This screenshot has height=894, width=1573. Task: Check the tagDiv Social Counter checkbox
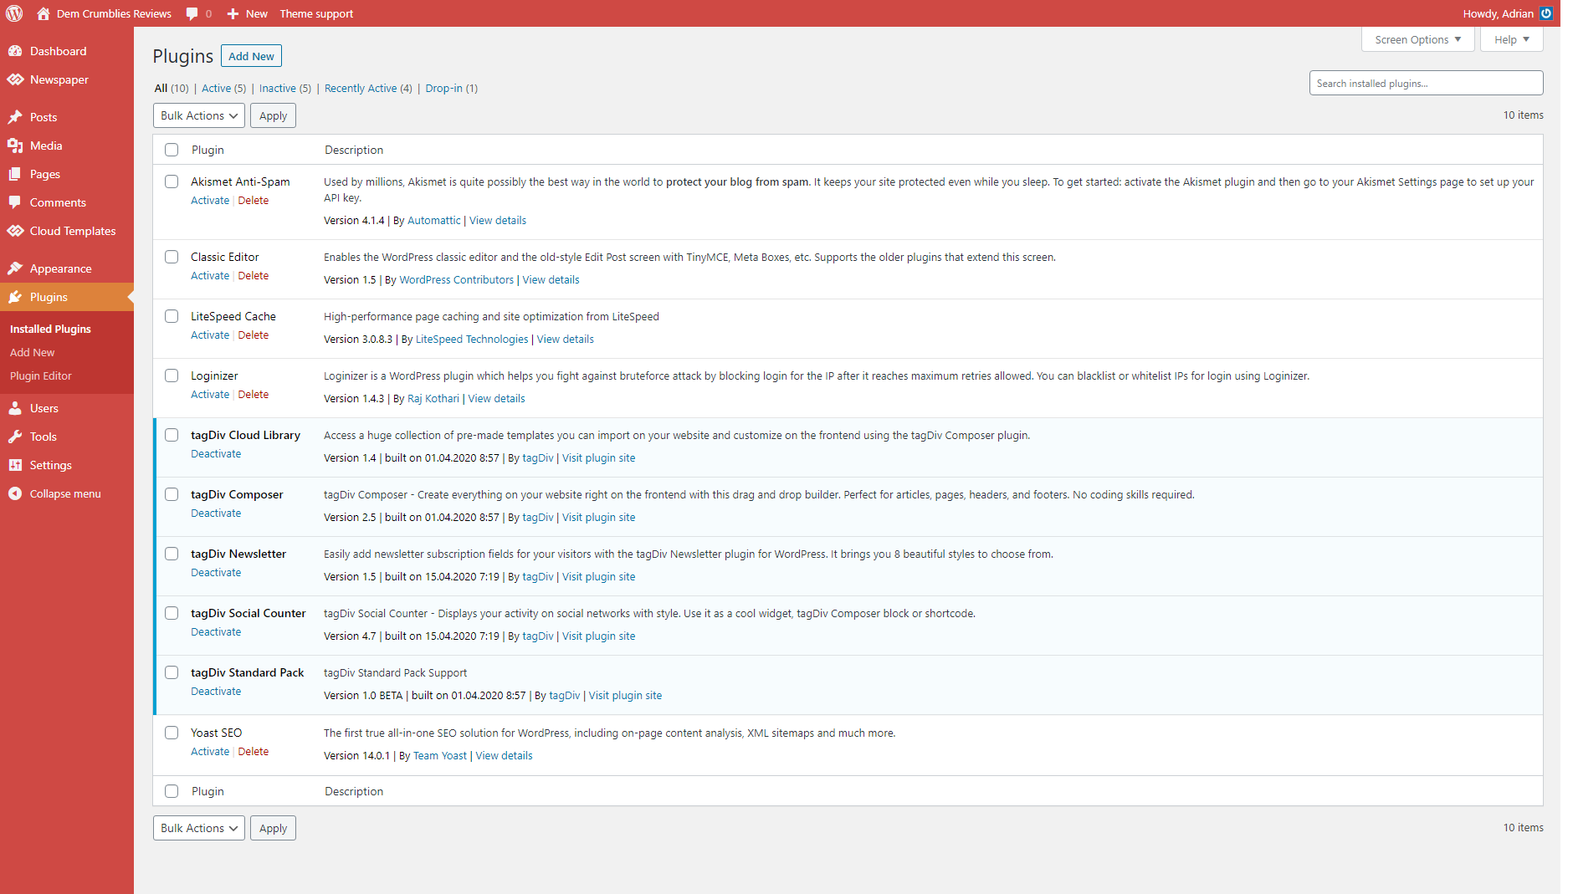click(172, 613)
